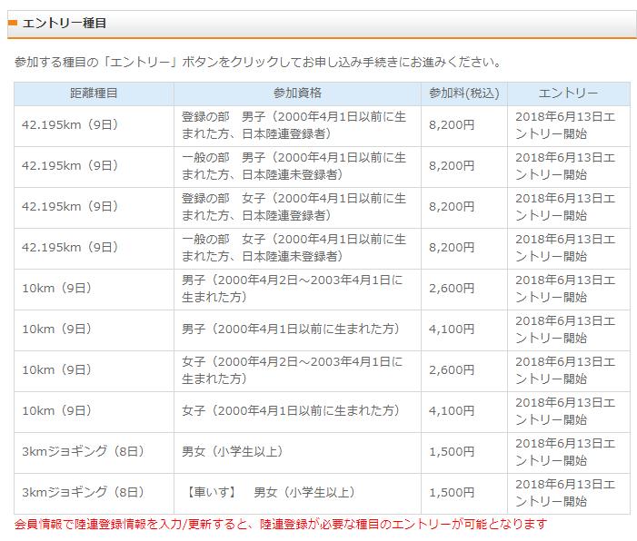Screen dimensions: 637x541
Task: Select the 【車いす】男女 qualification cell
Action: [269, 493]
